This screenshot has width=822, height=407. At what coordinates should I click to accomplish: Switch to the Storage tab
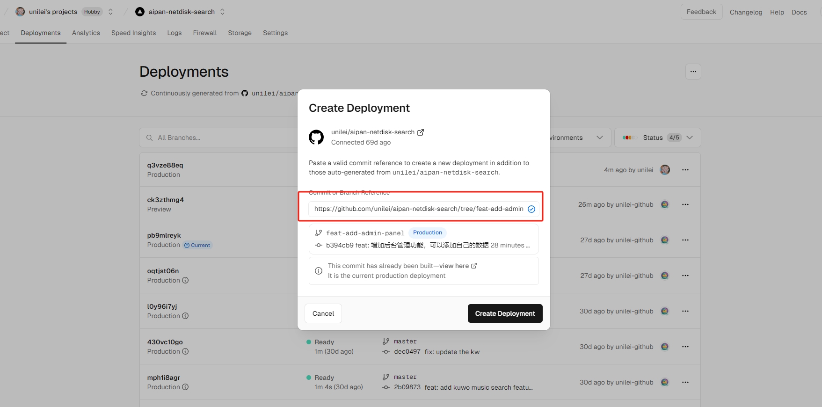click(240, 33)
